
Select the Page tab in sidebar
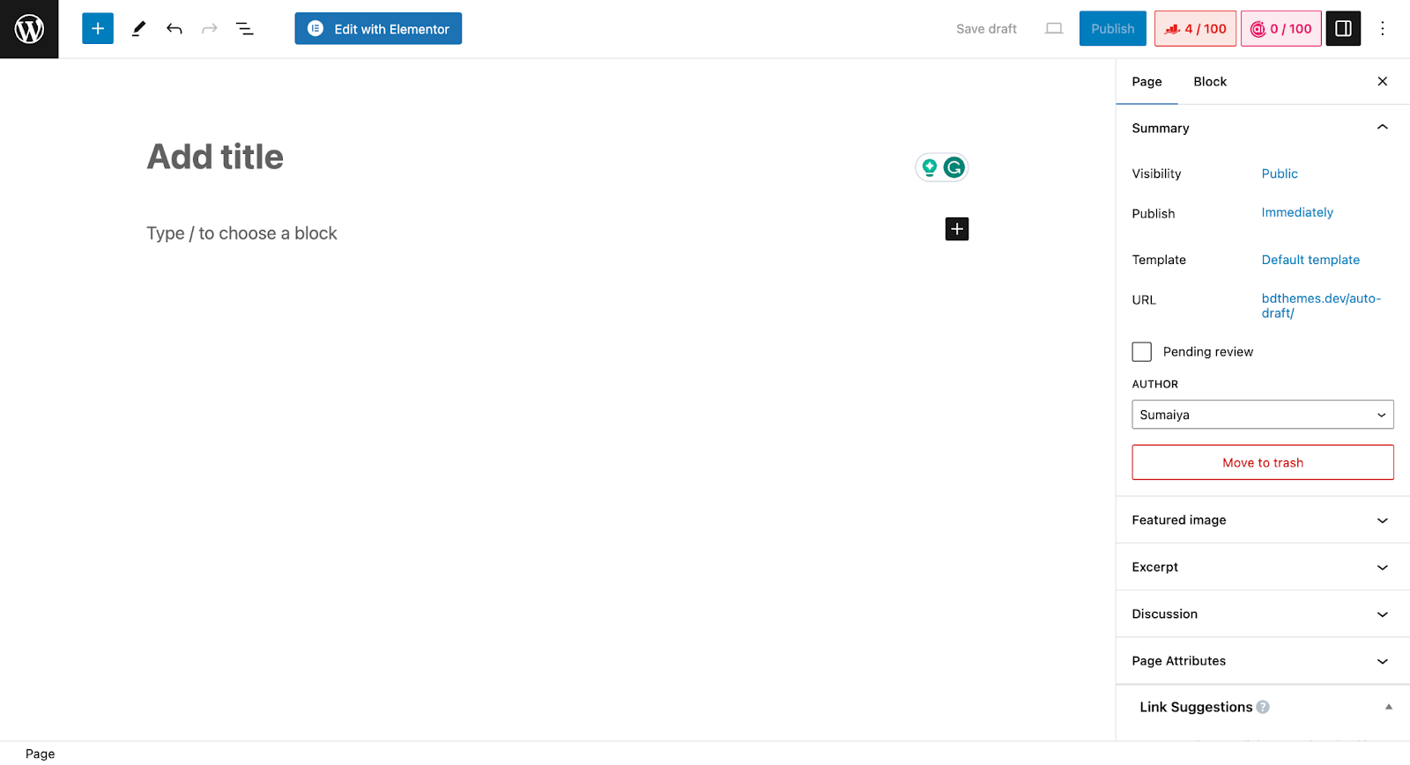[1147, 82]
